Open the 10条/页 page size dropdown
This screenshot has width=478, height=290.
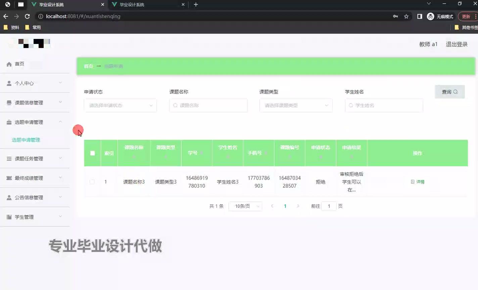point(245,206)
